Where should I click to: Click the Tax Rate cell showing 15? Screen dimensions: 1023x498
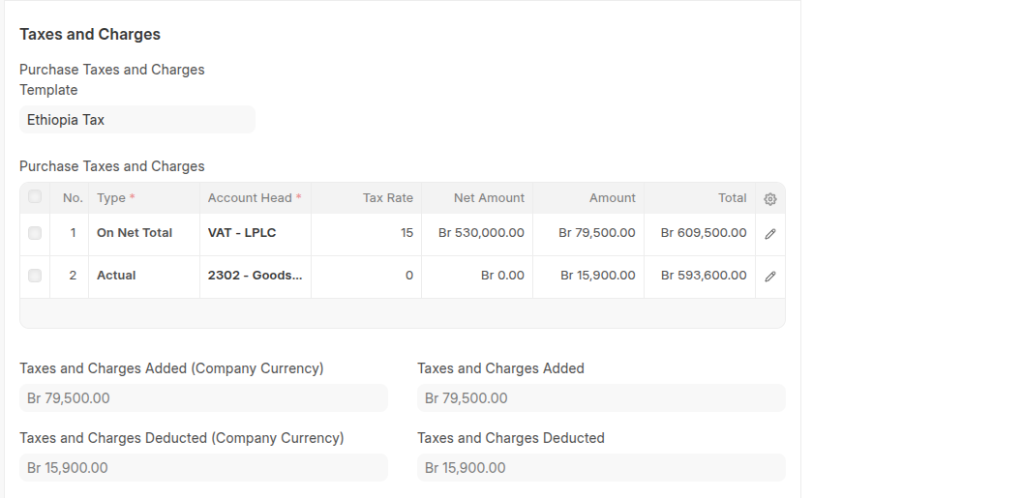click(x=366, y=233)
